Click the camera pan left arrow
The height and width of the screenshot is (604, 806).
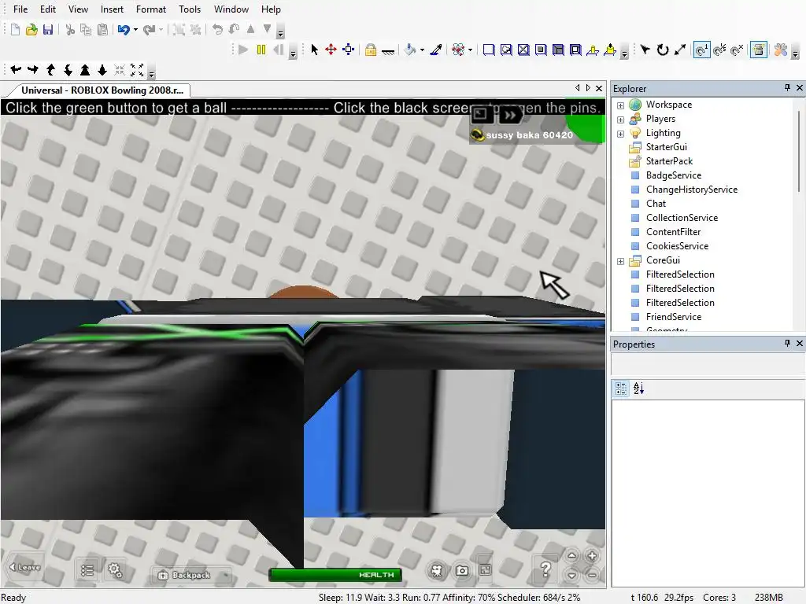pos(16,70)
